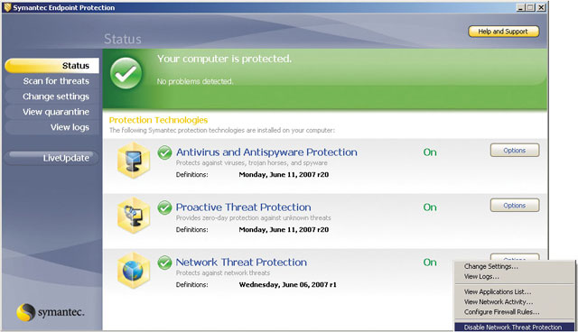This screenshot has width=578, height=332.
Task: Choose Configure Firewall Rules... menu entry
Action: (515, 312)
